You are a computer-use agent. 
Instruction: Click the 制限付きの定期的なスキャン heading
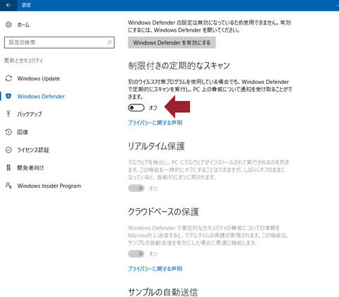179,66
